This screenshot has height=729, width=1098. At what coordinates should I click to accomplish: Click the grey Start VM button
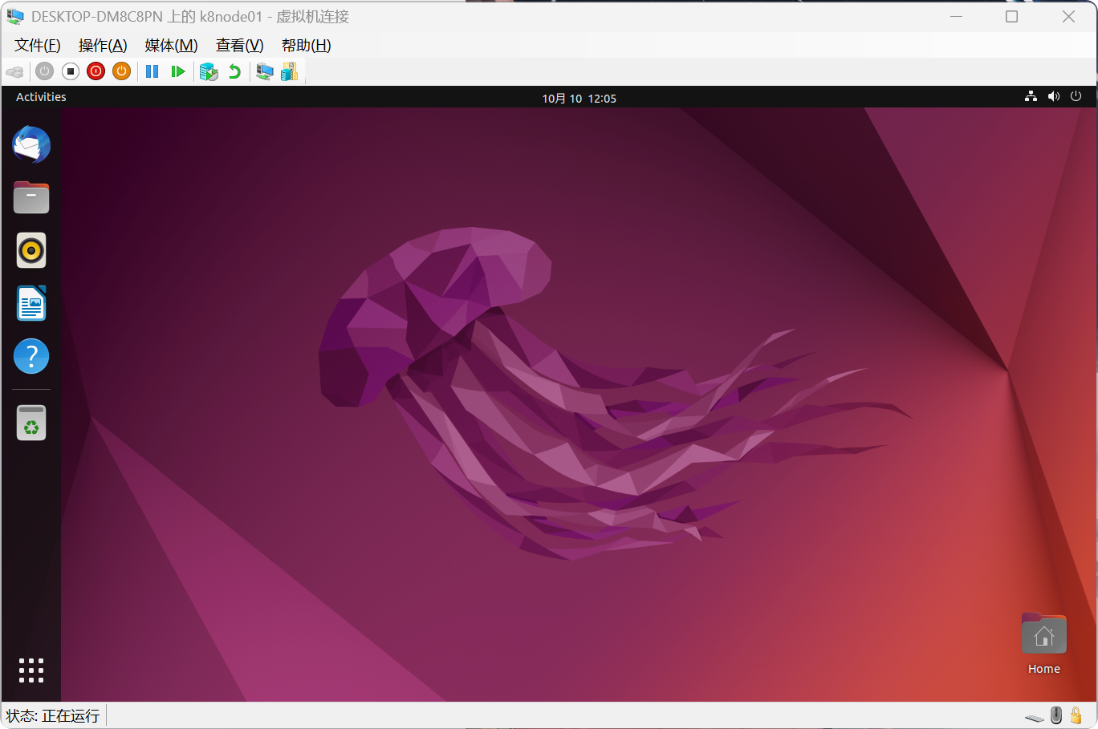click(x=45, y=71)
